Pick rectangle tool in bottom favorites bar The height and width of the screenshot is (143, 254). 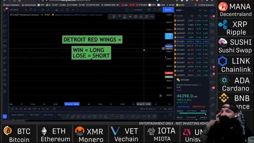[x=122, y=116]
